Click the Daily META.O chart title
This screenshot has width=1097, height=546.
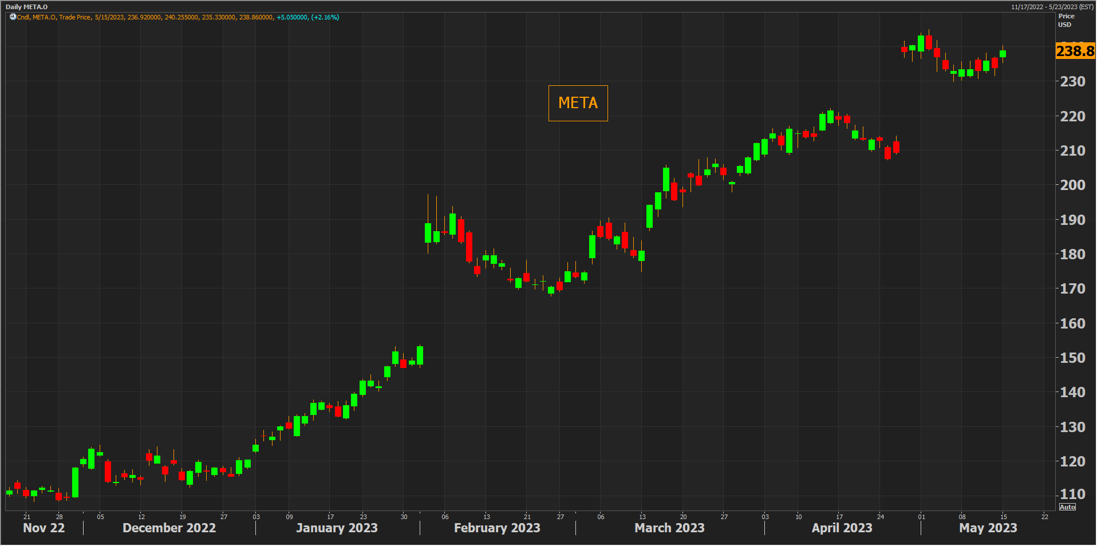click(27, 7)
